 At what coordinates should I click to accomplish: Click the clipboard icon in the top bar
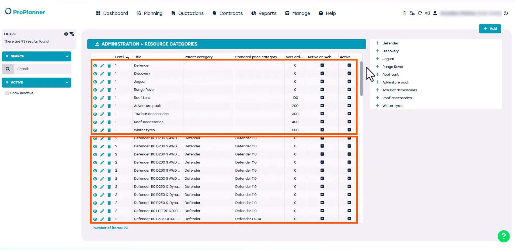404,13
